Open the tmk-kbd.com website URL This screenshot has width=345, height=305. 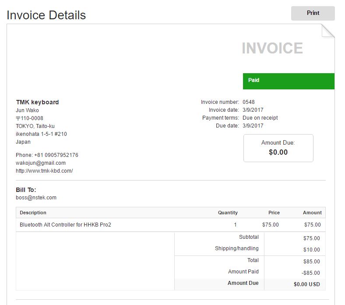tap(44, 171)
